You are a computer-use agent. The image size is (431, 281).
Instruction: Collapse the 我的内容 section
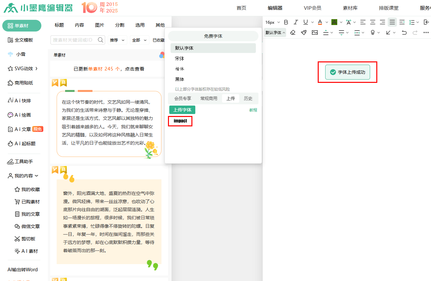coord(23,175)
